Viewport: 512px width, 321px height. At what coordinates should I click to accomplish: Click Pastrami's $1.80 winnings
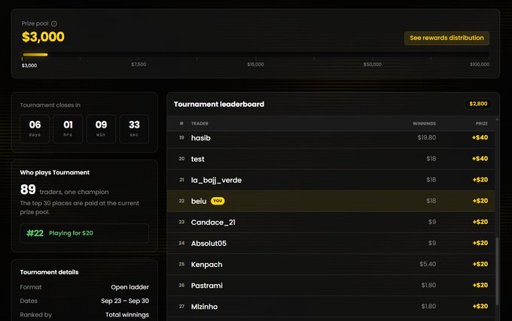pos(428,285)
